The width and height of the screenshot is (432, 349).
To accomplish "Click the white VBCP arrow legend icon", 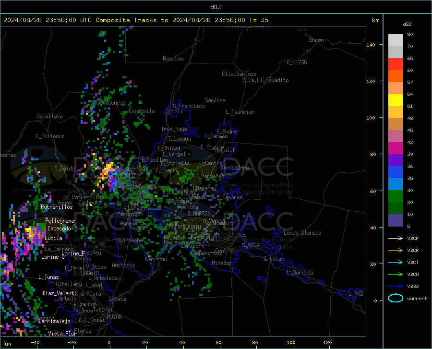I will (x=396, y=238).
